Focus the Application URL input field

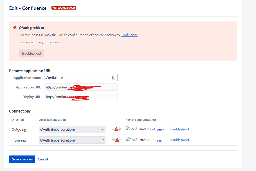[81, 87]
